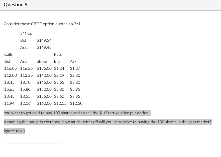Click the Ask price $149.43
The height and width of the screenshot is (157, 221).
click(44, 47)
